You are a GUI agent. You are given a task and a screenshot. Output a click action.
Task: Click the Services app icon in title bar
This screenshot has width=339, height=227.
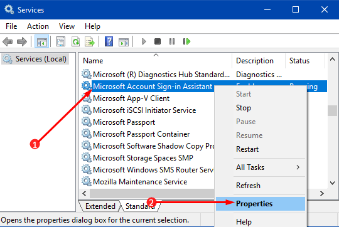click(x=9, y=9)
